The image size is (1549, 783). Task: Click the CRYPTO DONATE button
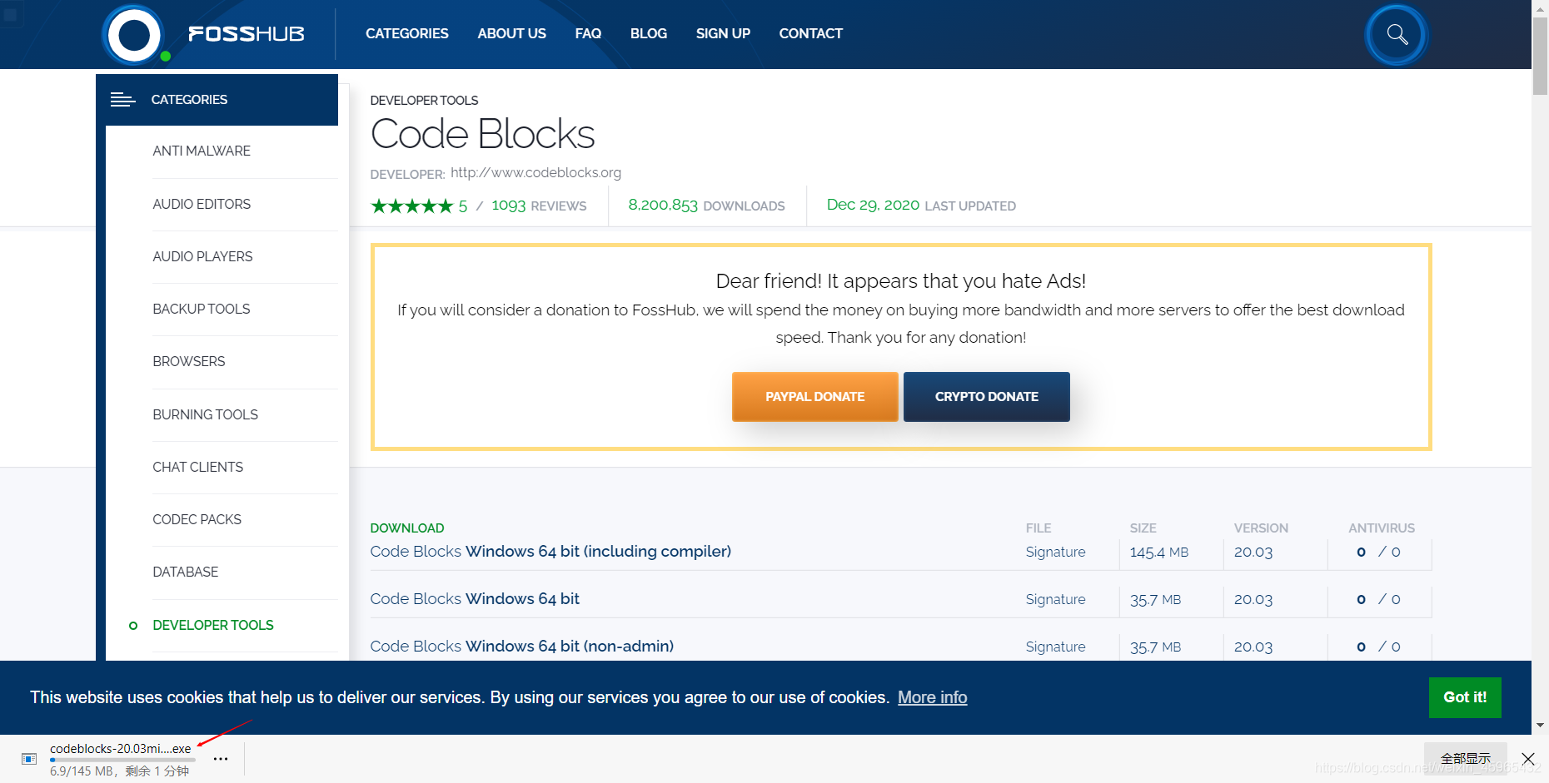click(986, 396)
